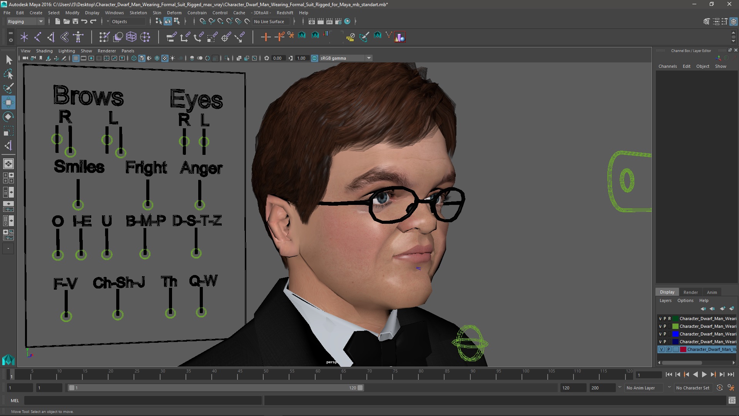Open the Quick Rig humanoid figure icon
Image resolution: width=739 pixels, height=416 pixels.
pos(79,37)
